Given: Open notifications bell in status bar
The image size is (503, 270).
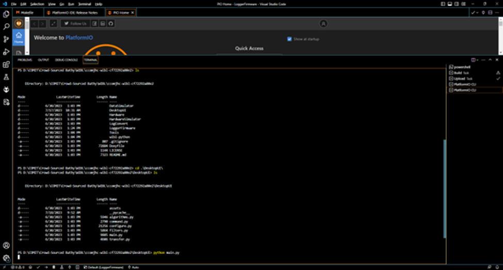Looking at the screenshot, I should click(x=497, y=267).
